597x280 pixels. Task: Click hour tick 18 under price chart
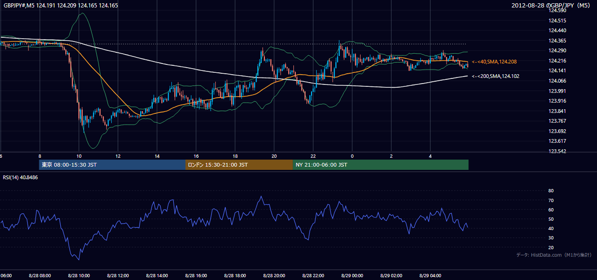(x=235, y=156)
